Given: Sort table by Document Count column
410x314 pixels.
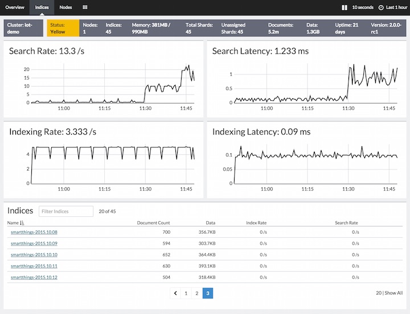Looking at the screenshot, I should (x=153, y=223).
